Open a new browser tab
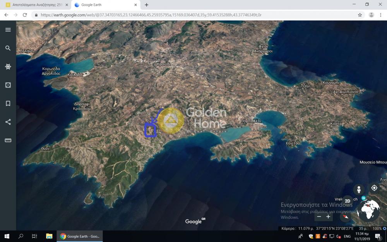The height and width of the screenshot is (242, 387). coord(146,5)
